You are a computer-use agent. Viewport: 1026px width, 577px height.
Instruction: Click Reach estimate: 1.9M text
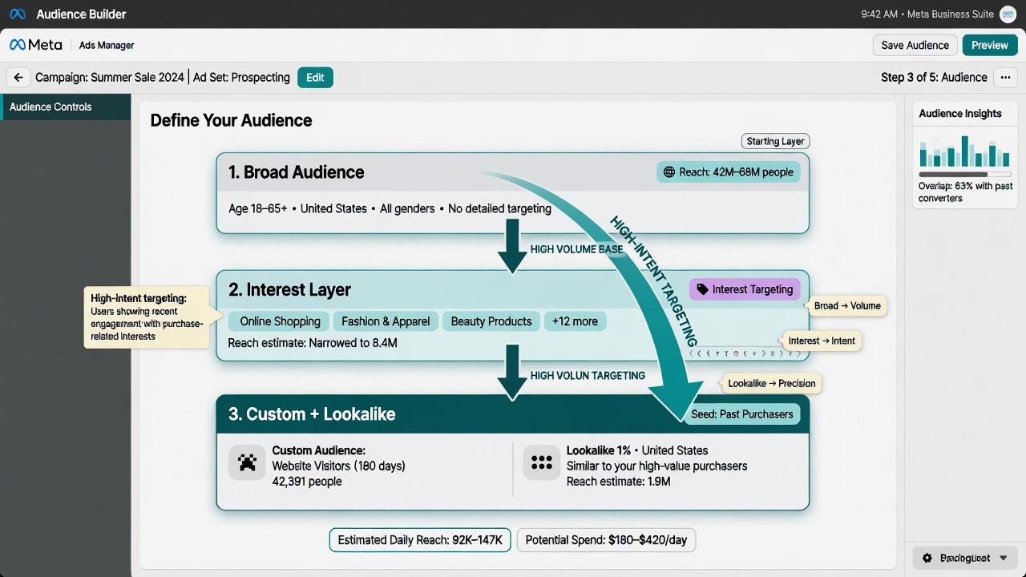pyautogui.click(x=618, y=482)
